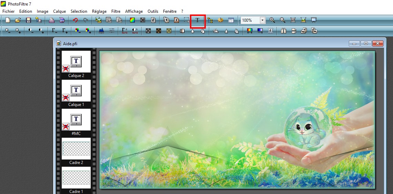Open the blue gradient tool icon
Screen dimensions: 393x194
tap(260, 31)
